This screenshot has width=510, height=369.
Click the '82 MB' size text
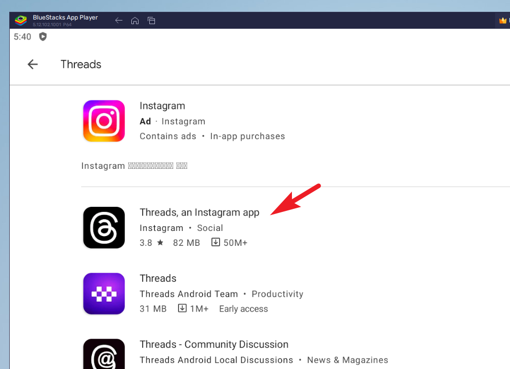tap(186, 243)
